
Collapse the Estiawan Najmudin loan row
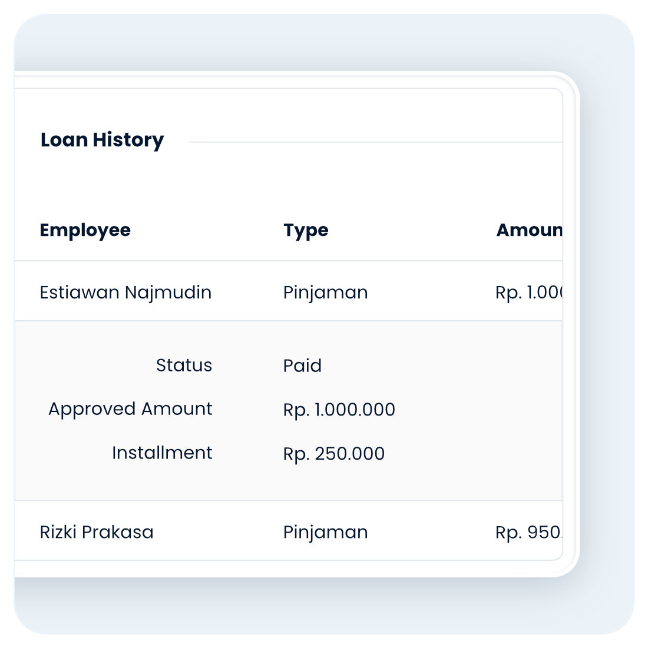tap(125, 293)
